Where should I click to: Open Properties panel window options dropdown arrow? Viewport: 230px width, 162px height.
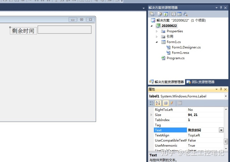coord(216,89)
